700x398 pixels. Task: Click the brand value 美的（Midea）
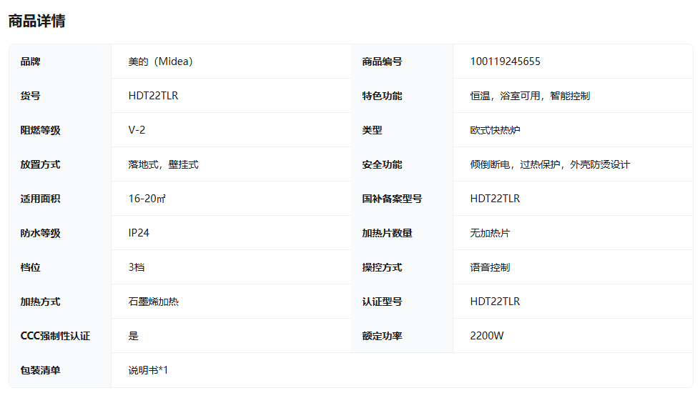click(x=160, y=61)
